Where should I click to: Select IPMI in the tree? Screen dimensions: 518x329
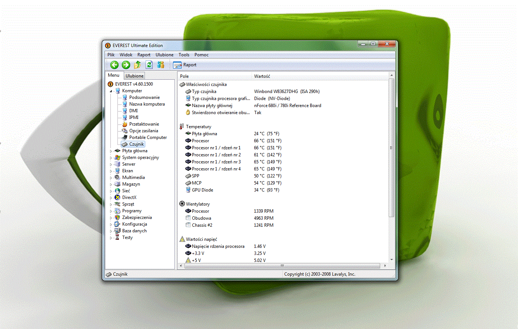134,117
